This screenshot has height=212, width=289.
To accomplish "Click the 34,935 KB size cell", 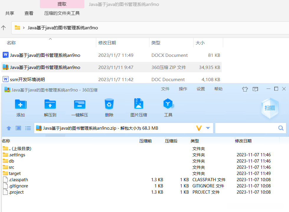I will click(210, 67).
